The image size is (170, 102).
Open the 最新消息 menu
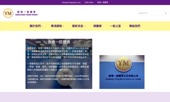(x=78, y=26)
